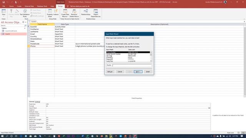Switch to the Create tab
246x138 pixels.
point(19,6)
